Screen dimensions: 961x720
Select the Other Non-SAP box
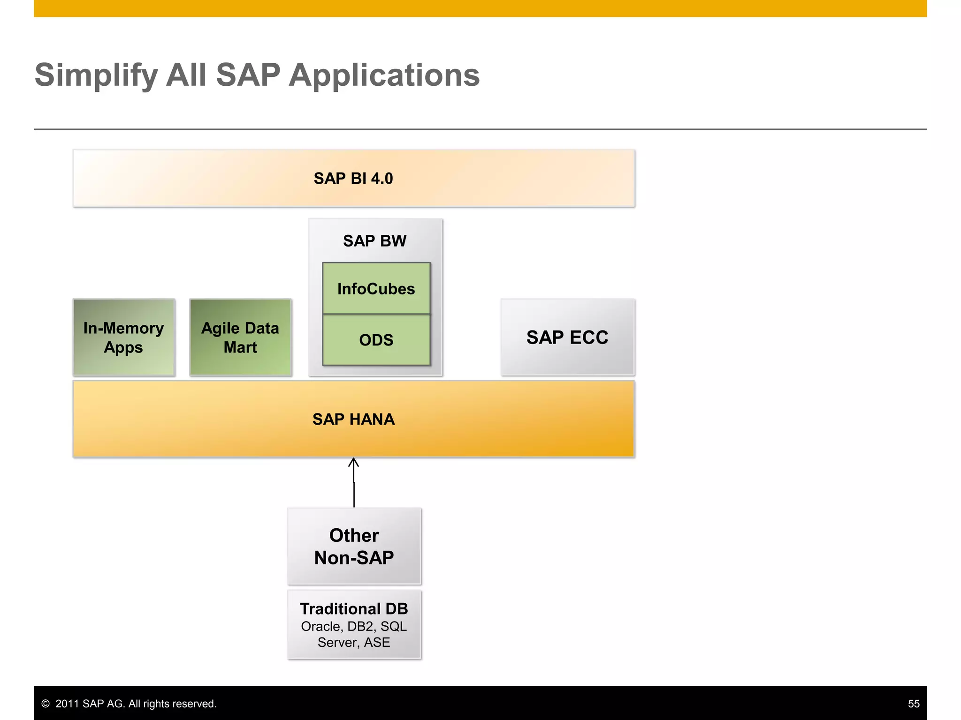click(354, 546)
